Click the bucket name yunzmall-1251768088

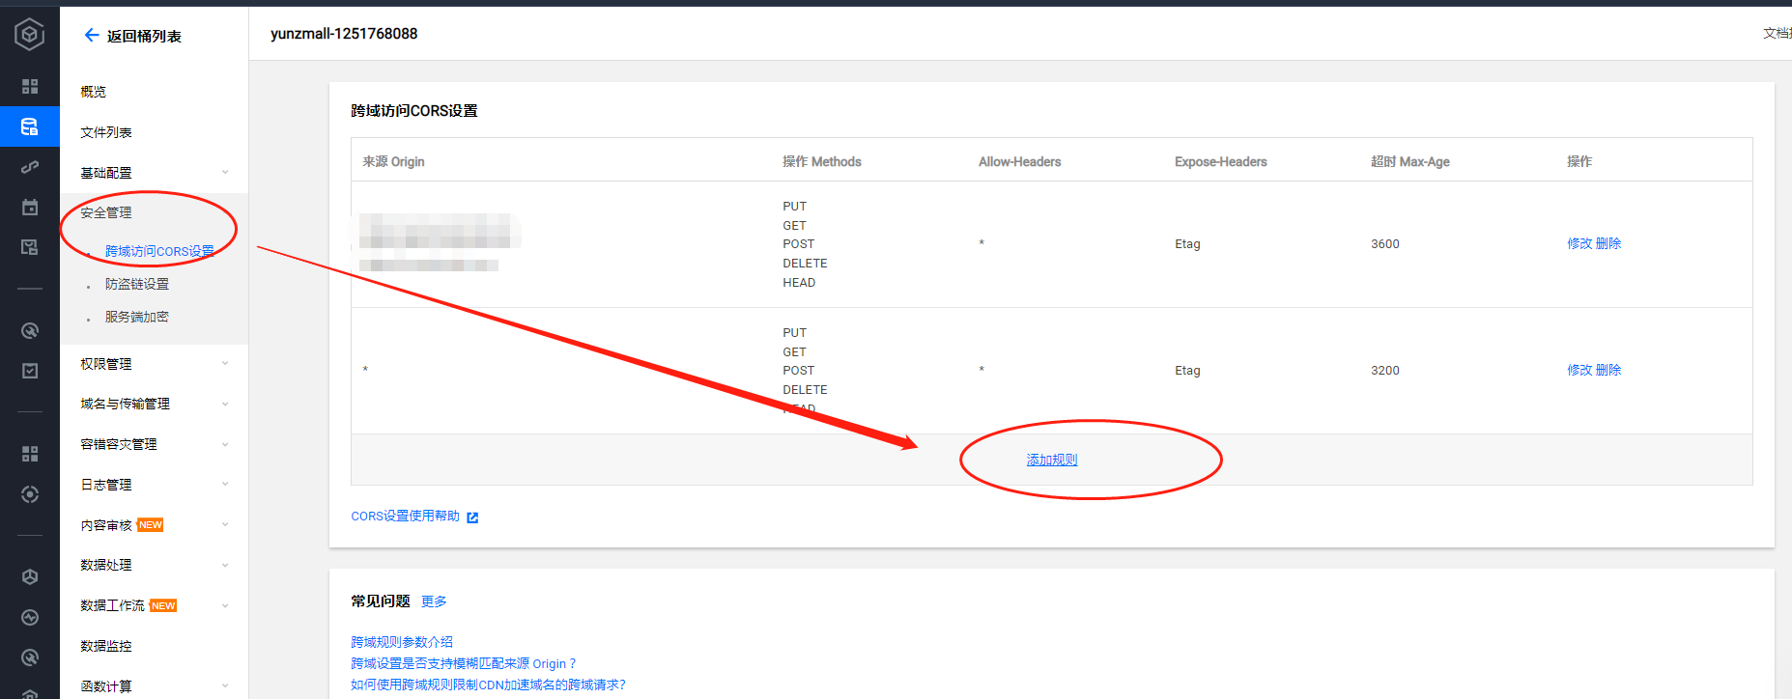[x=344, y=34]
